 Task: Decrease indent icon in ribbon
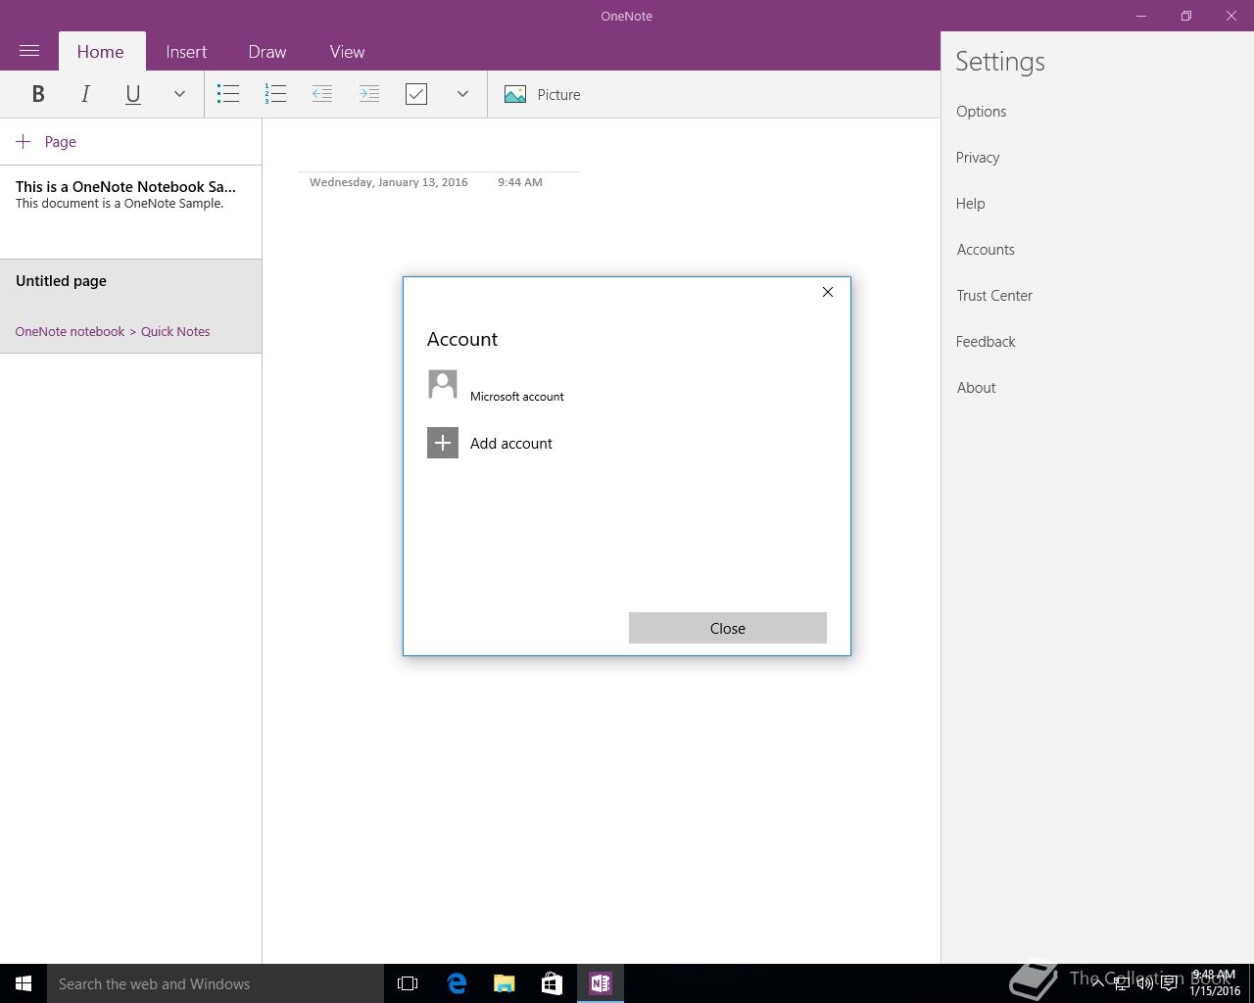[322, 94]
